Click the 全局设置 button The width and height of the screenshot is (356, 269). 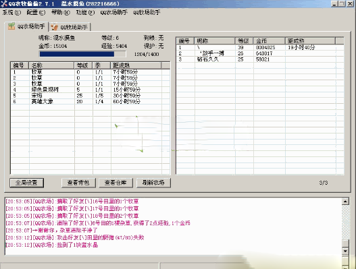pyautogui.click(x=26, y=183)
